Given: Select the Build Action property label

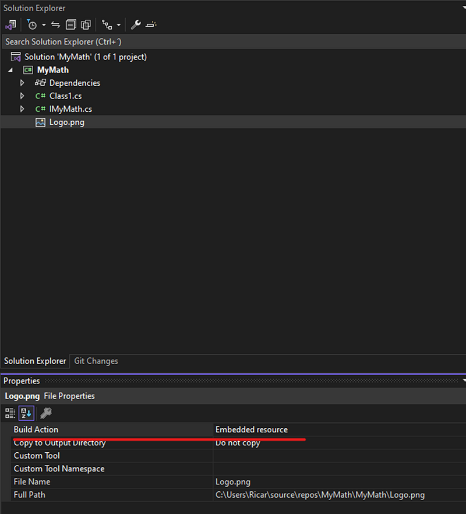Looking at the screenshot, I should point(36,429).
